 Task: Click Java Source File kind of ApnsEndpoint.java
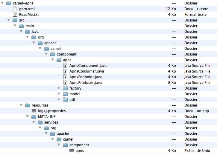pos(197,77)
